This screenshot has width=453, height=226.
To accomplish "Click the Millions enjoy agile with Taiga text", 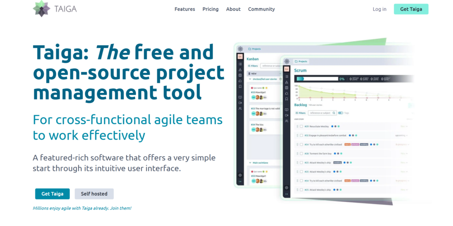I will 82,208.
